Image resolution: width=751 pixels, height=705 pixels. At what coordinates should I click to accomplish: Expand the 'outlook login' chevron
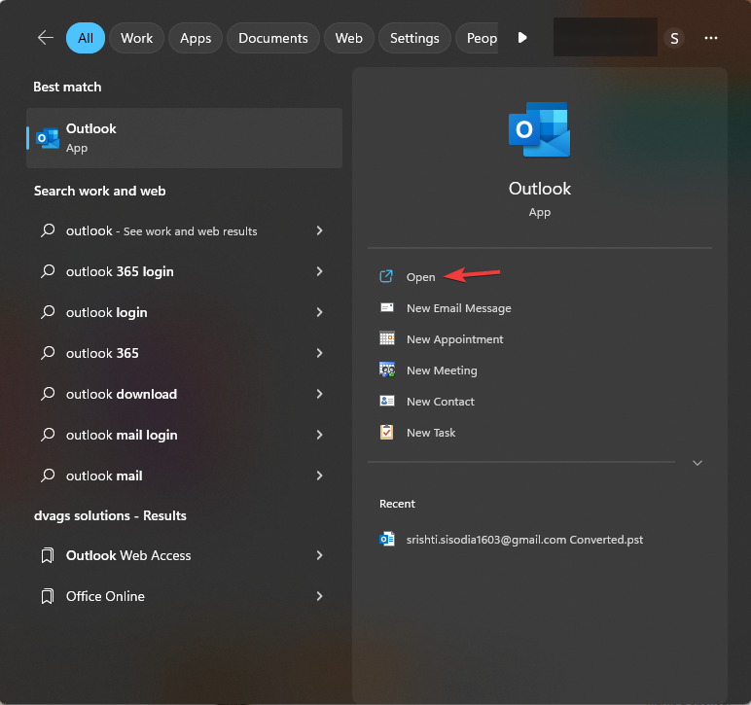[x=319, y=312]
